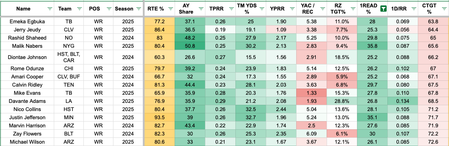Viewport: 449px width, 146px height.
Task: Expand the YAC / REC filter dropdown
Action: pos(322,9)
